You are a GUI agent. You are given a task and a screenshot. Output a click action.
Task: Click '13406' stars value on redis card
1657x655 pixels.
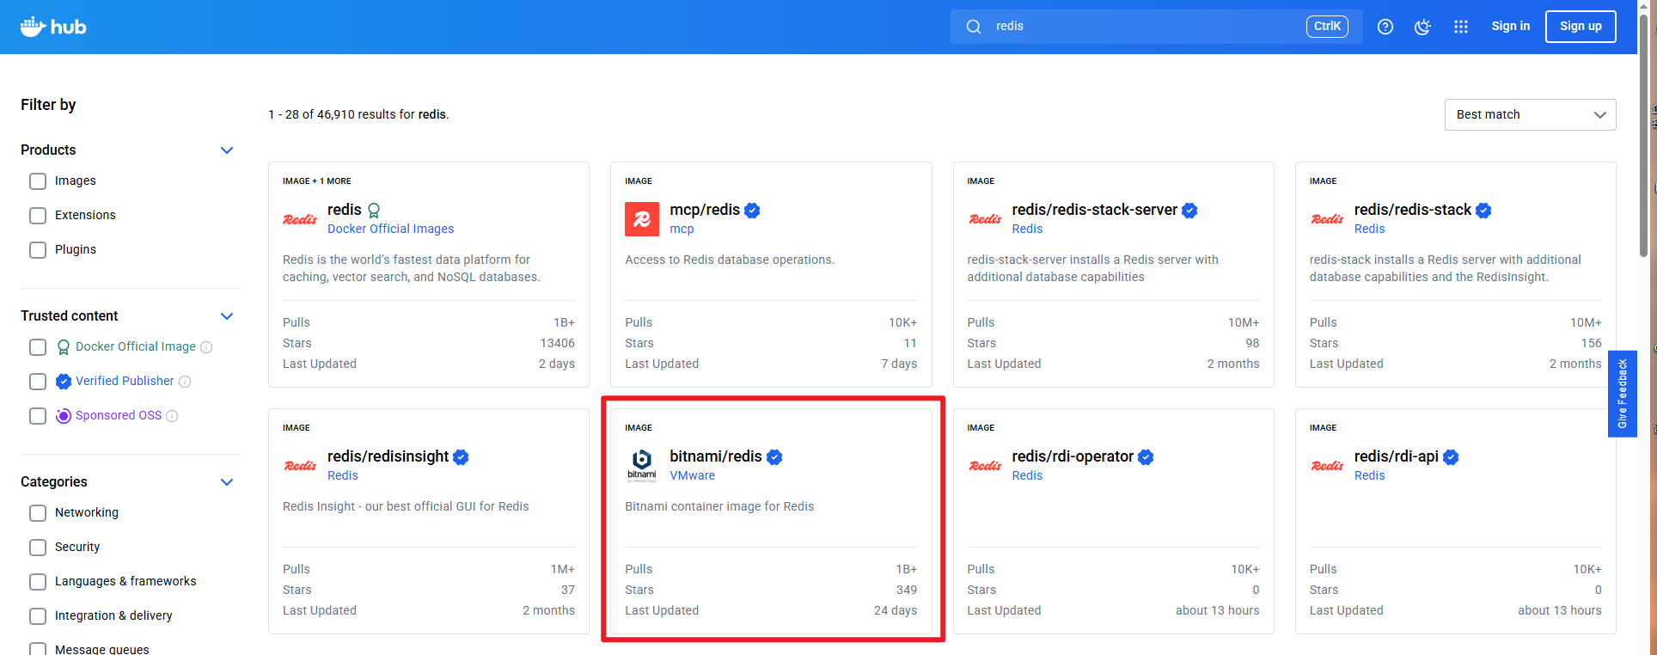pos(557,343)
